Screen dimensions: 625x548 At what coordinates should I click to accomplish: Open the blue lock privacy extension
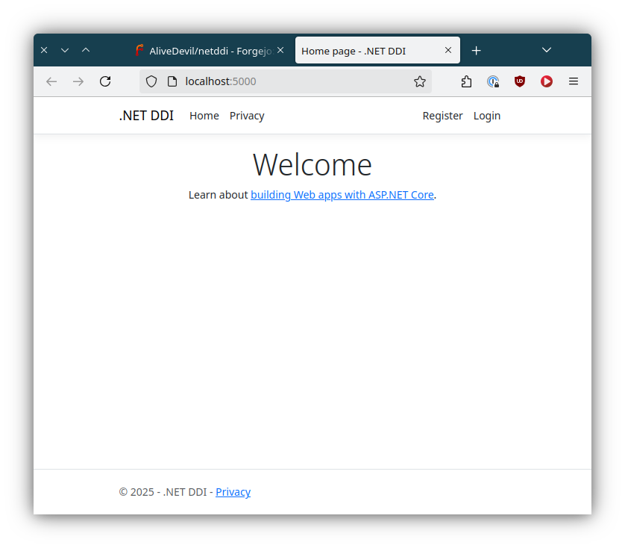coord(493,81)
